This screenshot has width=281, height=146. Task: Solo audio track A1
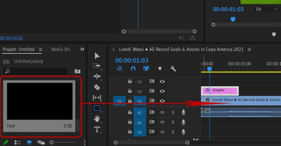(173, 112)
